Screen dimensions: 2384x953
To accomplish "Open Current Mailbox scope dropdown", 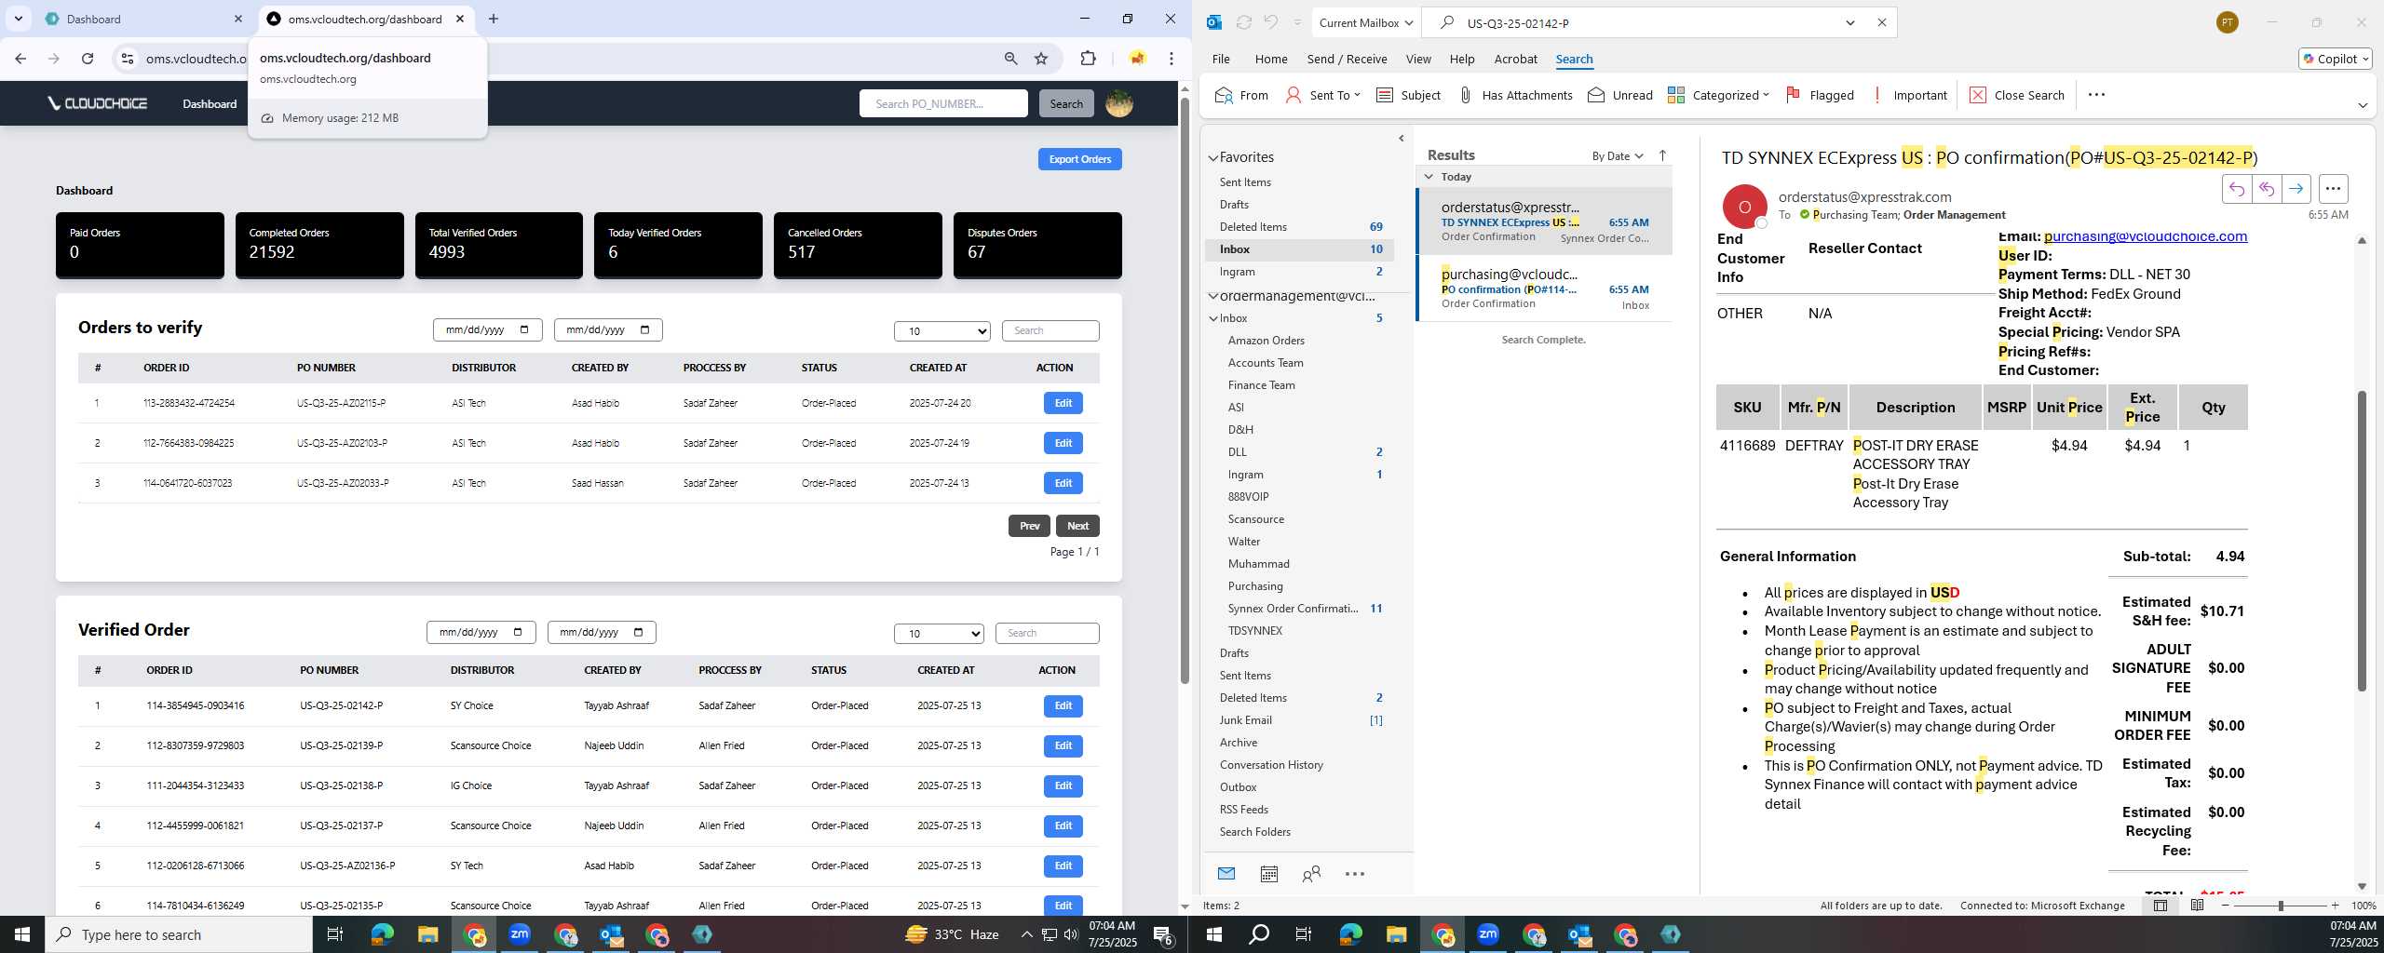I will click(1366, 22).
